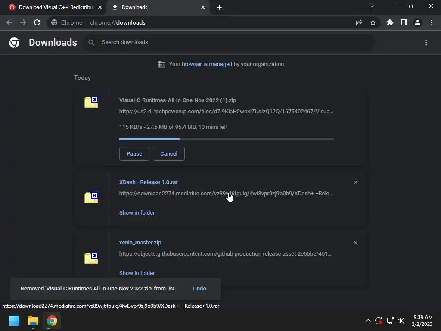Remove xenia_master.zip from list
This screenshot has height=331, width=441.
[x=355, y=243]
